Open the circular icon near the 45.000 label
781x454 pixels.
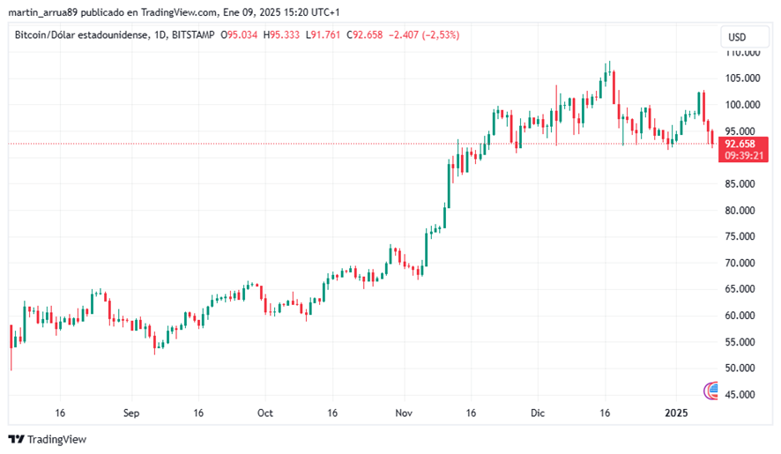click(710, 391)
